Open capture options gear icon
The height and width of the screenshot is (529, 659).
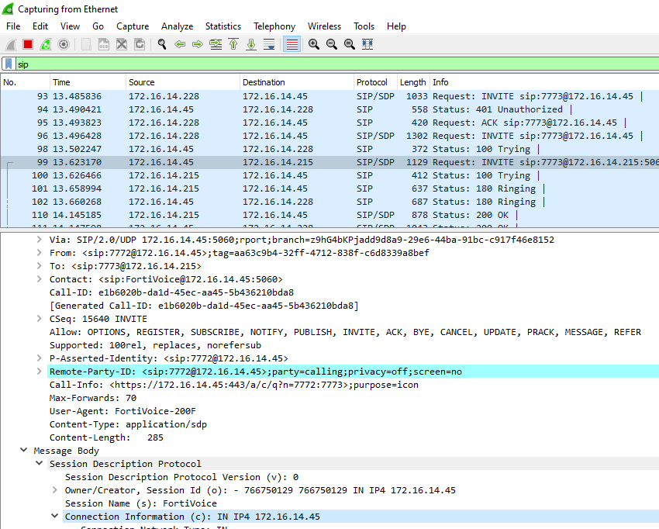click(64, 45)
